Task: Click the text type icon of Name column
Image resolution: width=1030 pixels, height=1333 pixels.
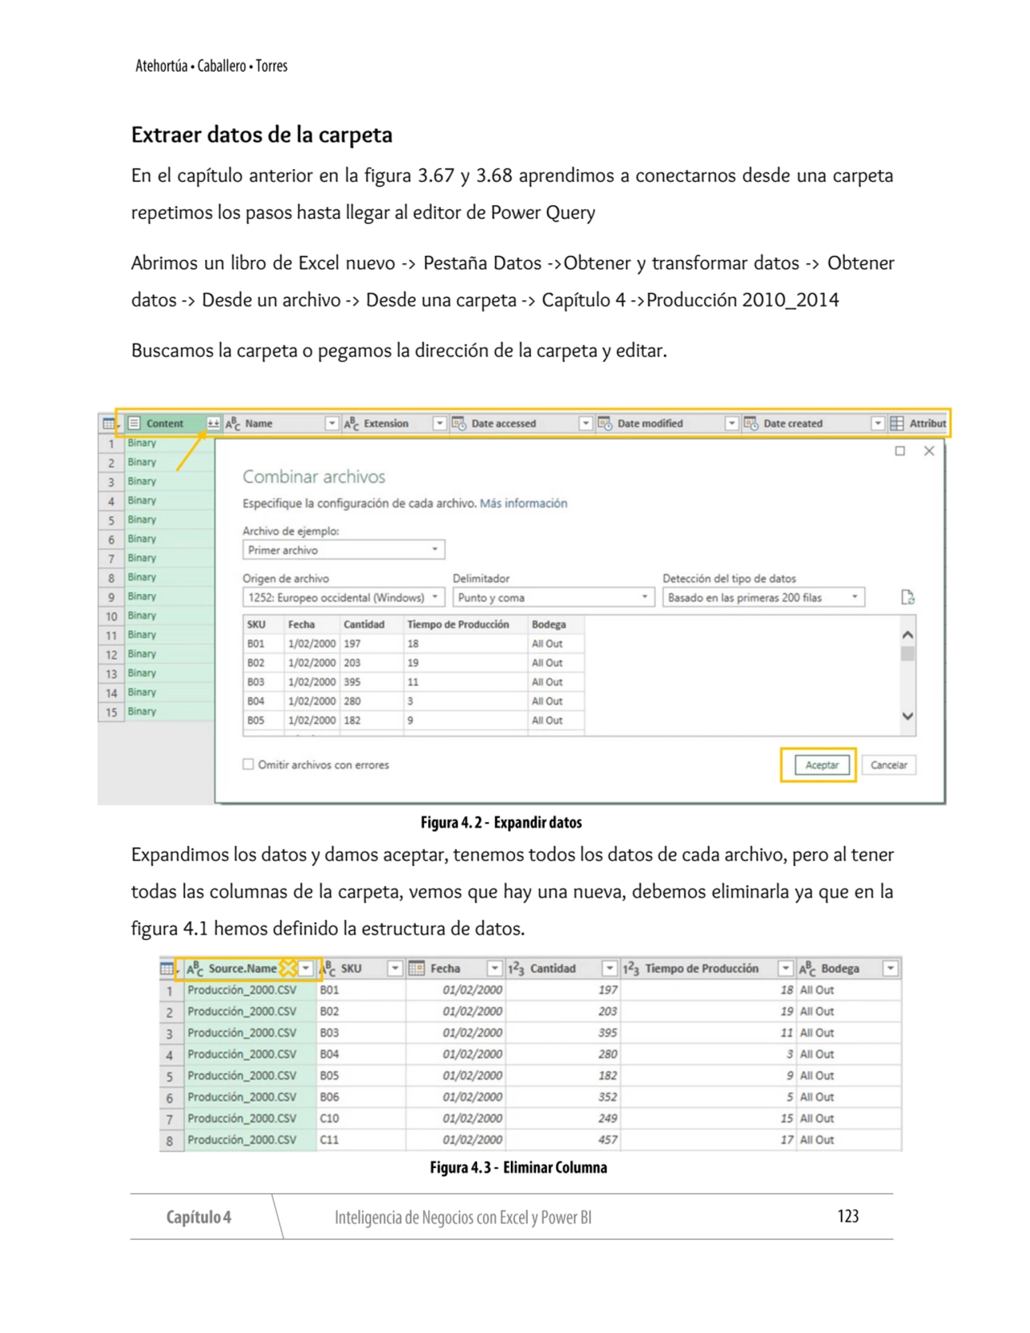Action: pyautogui.click(x=233, y=423)
